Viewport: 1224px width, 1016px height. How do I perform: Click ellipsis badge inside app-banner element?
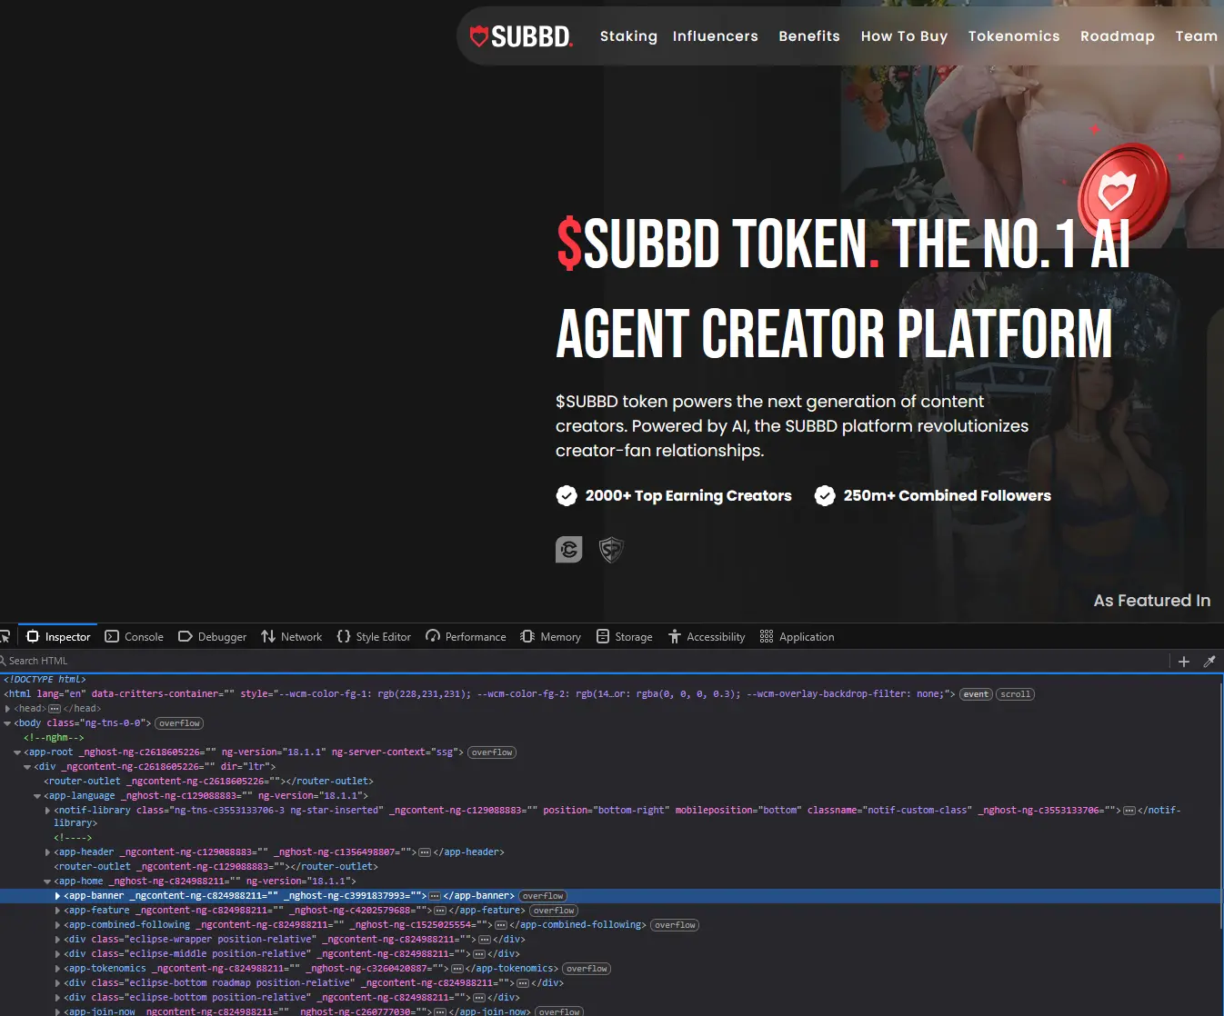coord(435,896)
